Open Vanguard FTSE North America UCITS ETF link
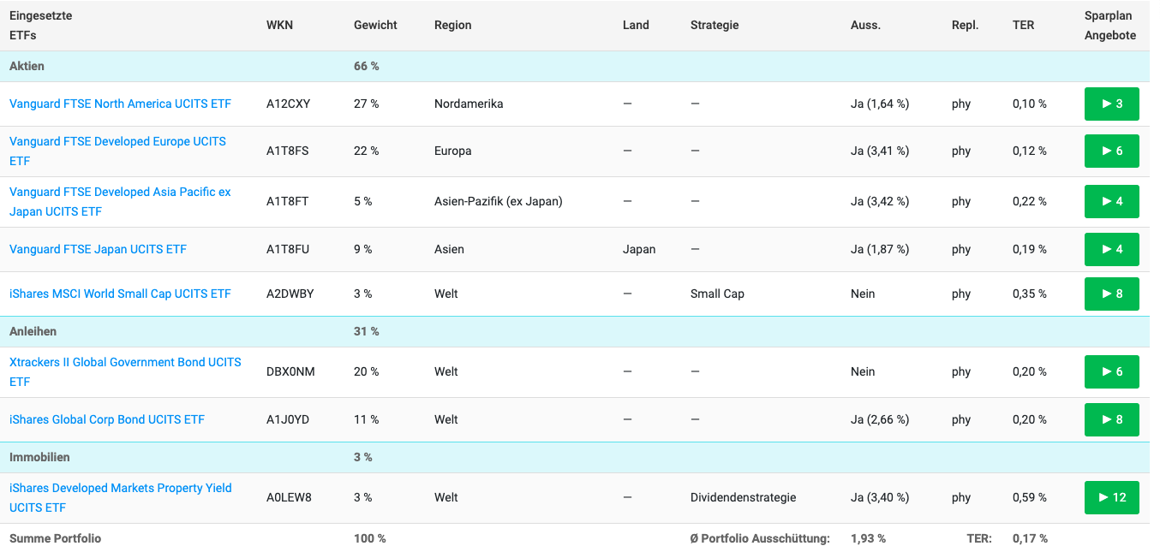Image resolution: width=1160 pixels, height=552 pixels. pos(120,104)
